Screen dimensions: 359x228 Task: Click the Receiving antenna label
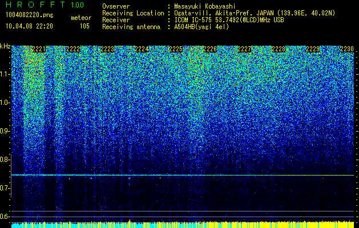click(x=131, y=27)
